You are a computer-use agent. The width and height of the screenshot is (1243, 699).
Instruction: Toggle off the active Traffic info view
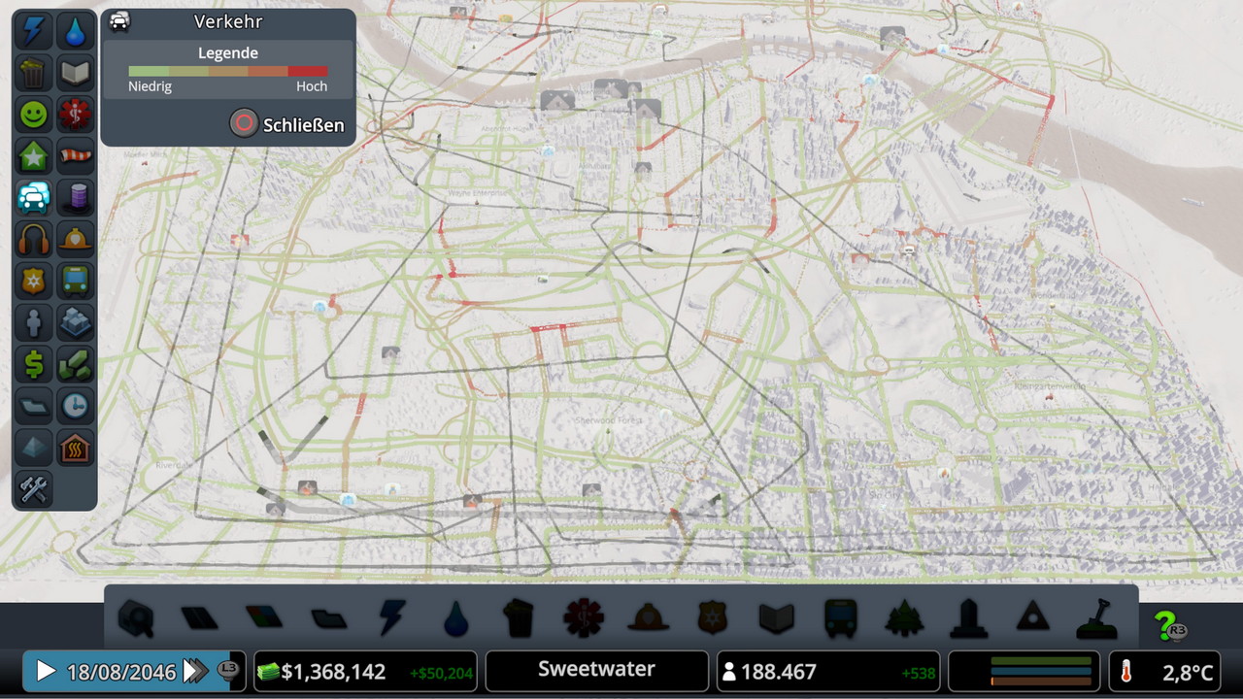(34, 197)
